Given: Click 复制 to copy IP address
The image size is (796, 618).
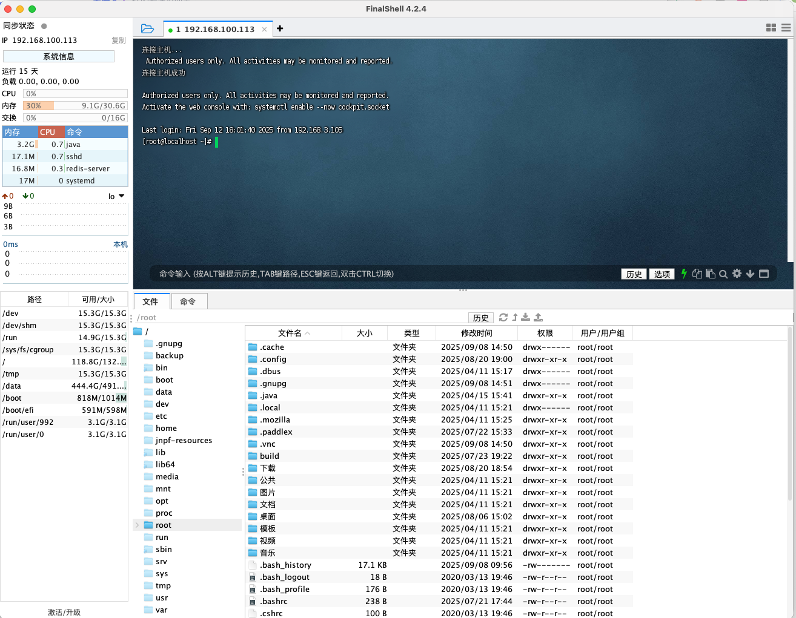Looking at the screenshot, I should (x=118, y=41).
